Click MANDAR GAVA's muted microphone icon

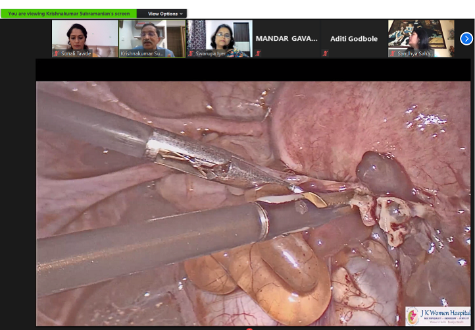258,53
